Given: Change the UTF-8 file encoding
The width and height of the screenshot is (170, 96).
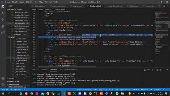Looking at the screenshot, I should [111, 90].
